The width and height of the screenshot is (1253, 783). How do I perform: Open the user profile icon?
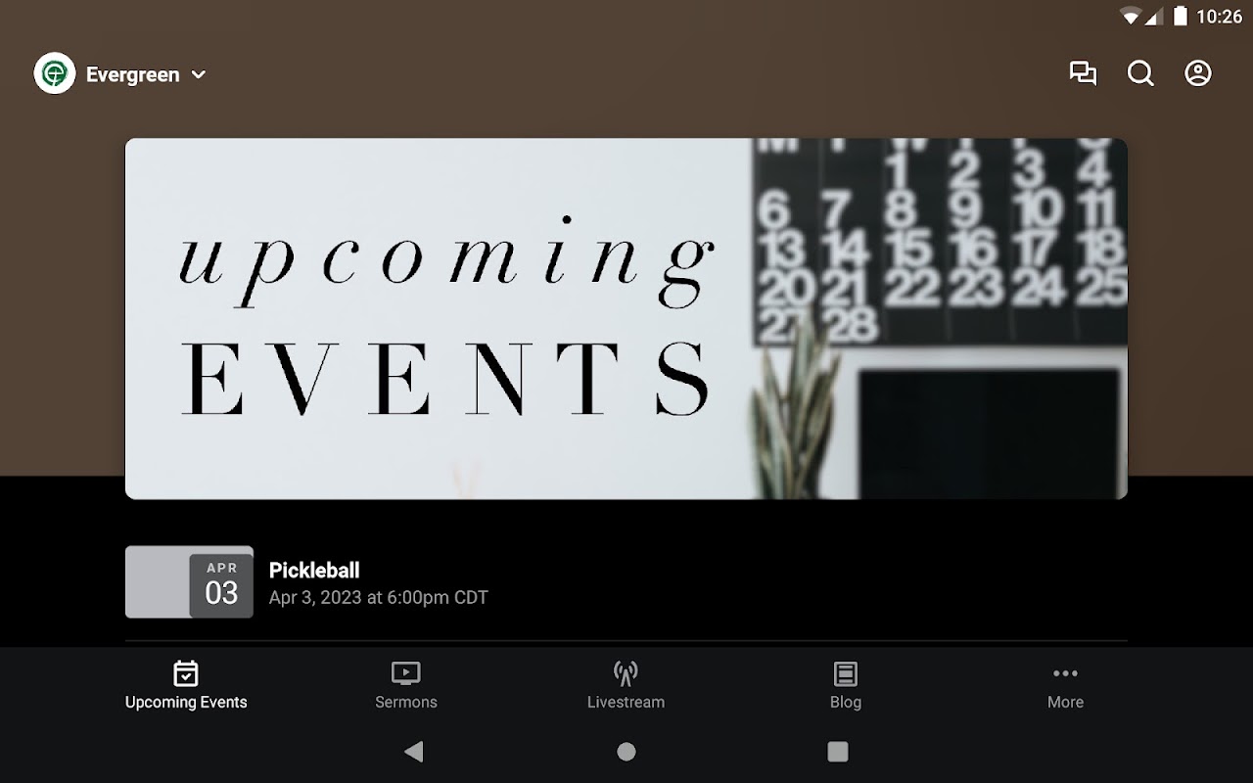click(x=1198, y=73)
